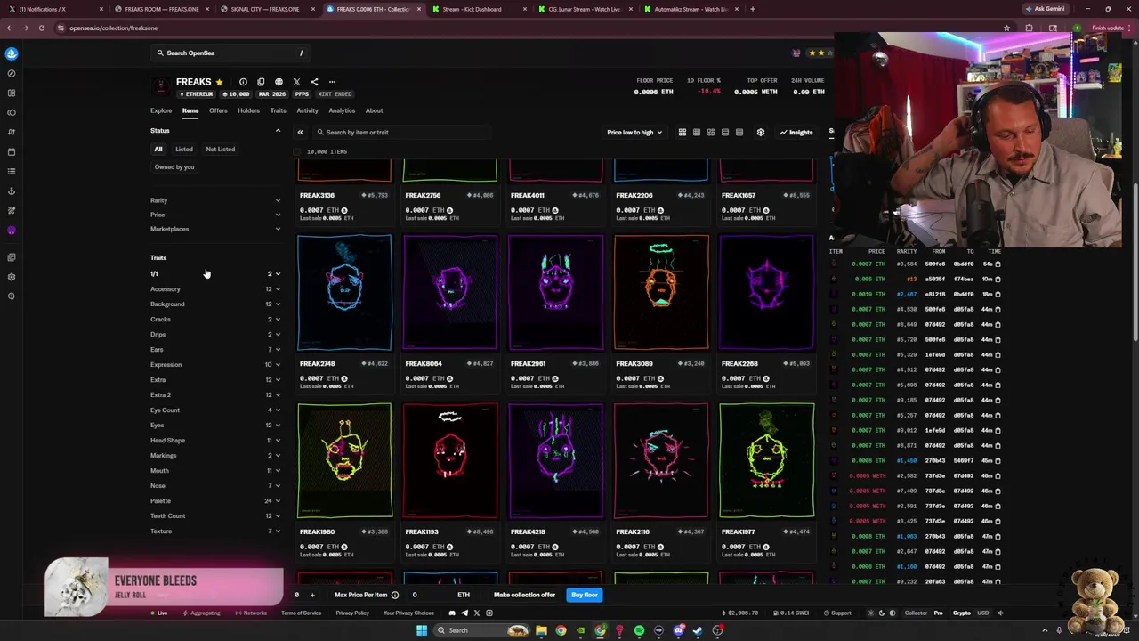Viewport: 1139px width, 641px height.
Task: Reload the page in the browser
Action: point(41,28)
